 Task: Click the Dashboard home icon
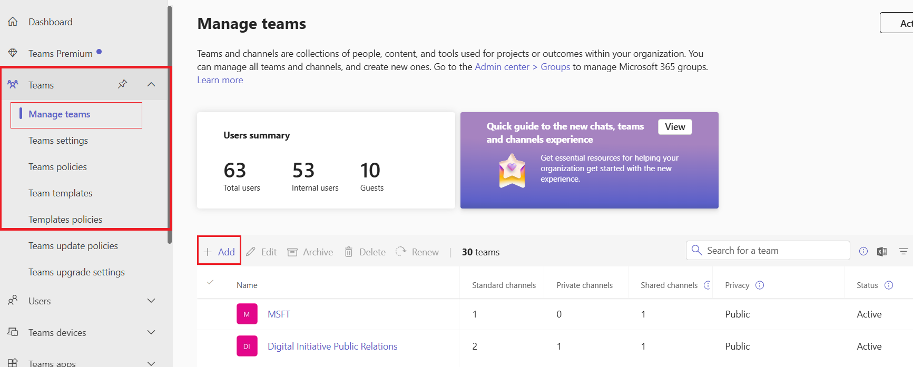(13, 22)
